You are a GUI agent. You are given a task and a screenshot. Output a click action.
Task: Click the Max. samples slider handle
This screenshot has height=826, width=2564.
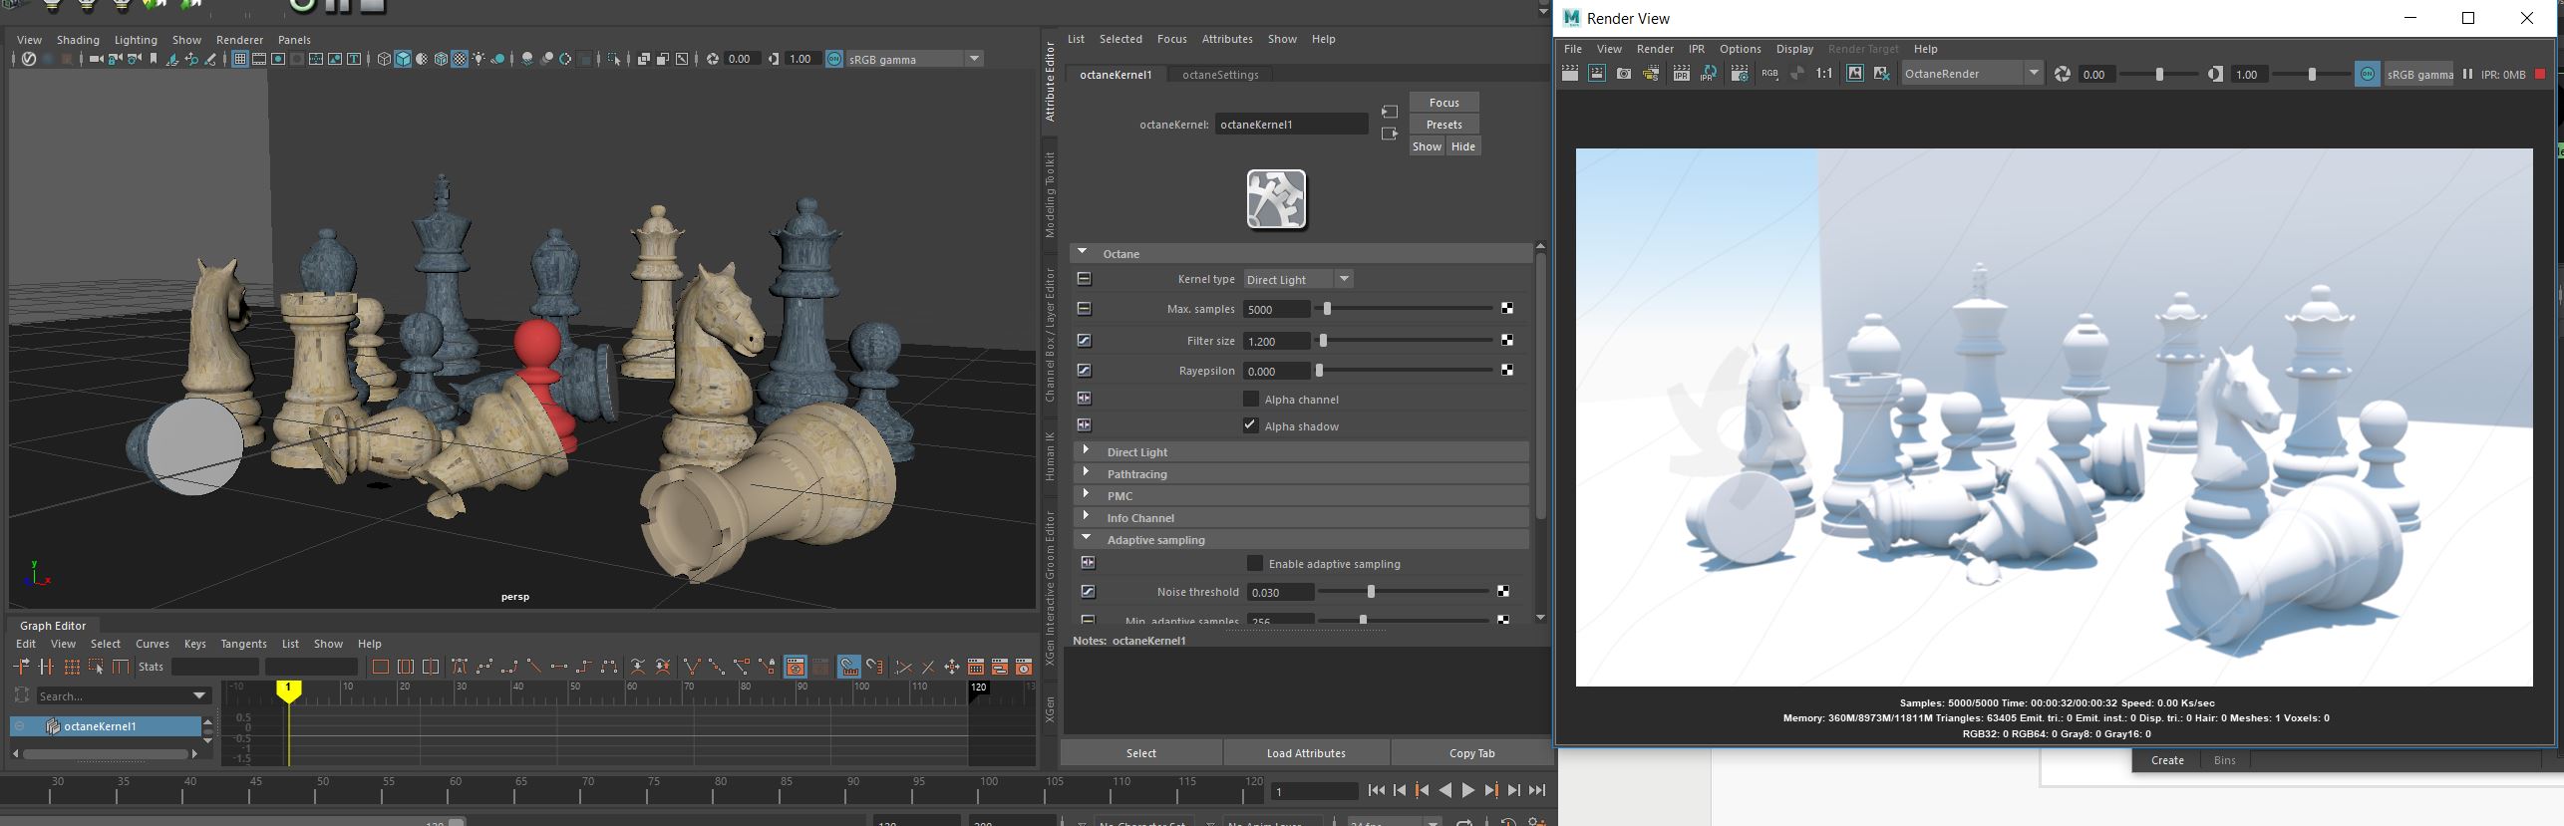pos(1327,310)
